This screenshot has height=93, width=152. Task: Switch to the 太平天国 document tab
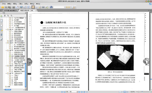(10, 10)
